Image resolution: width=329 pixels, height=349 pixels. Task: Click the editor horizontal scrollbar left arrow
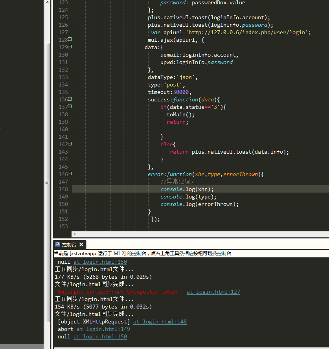tap(75, 233)
